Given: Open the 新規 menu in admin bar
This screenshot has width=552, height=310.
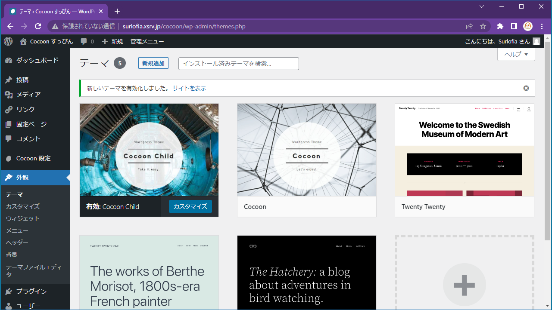Looking at the screenshot, I should [x=112, y=42].
